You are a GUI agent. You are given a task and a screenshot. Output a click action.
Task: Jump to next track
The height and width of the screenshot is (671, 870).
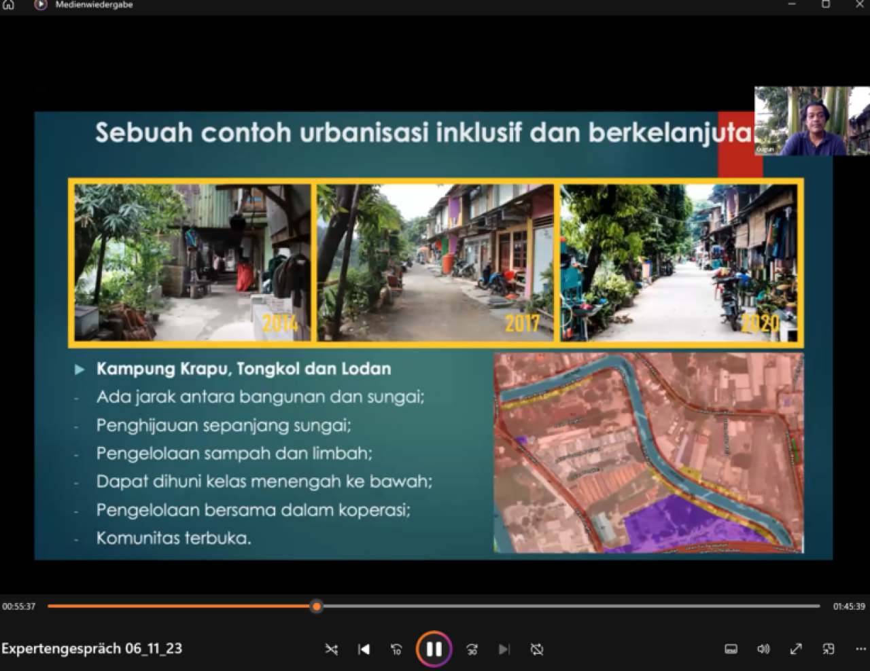pyautogui.click(x=504, y=649)
